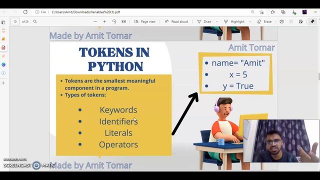The height and width of the screenshot is (180, 320).
Task: Start Read aloud
Action: [x=176, y=21]
